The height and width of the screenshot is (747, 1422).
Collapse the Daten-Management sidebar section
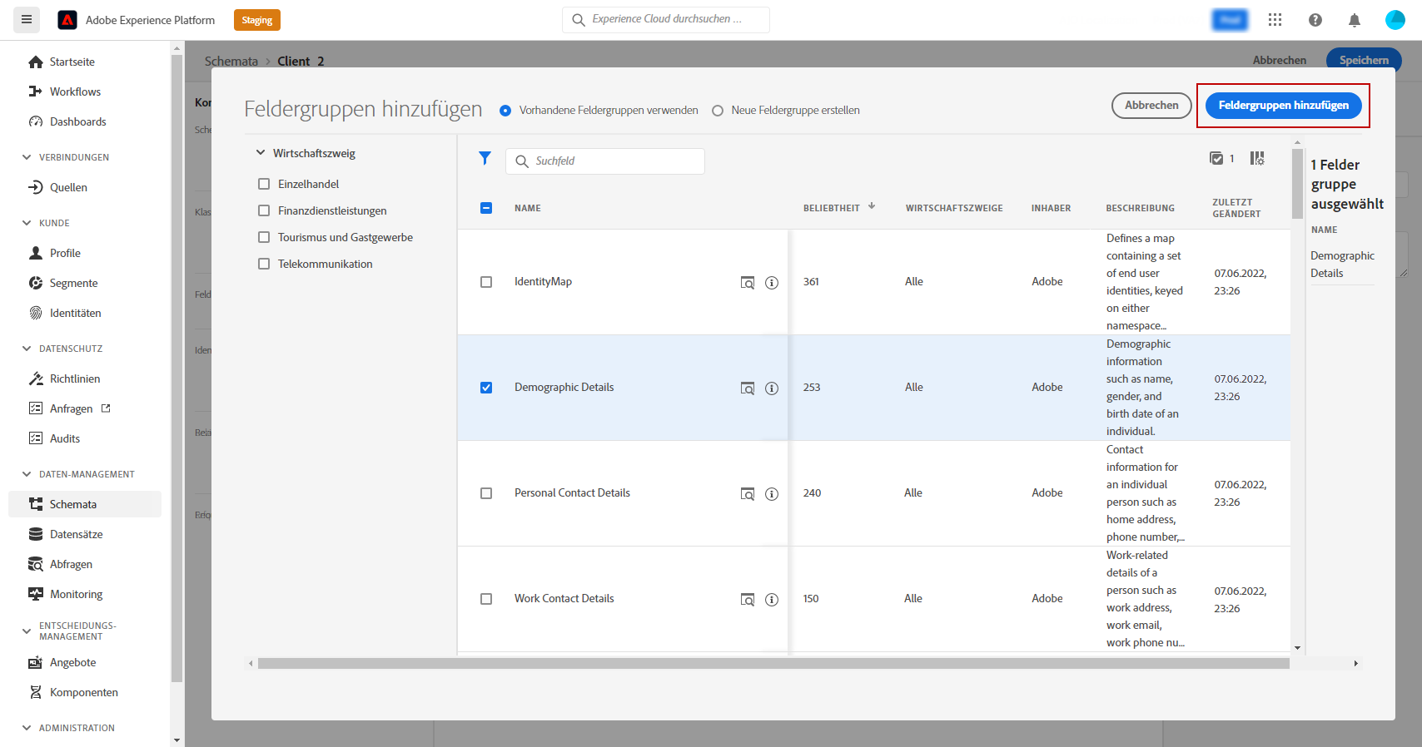click(x=27, y=474)
